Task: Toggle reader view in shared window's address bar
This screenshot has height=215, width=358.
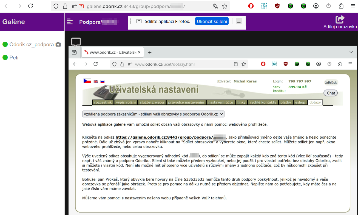Action: (x=235, y=64)
